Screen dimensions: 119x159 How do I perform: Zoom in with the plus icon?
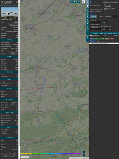84,152
